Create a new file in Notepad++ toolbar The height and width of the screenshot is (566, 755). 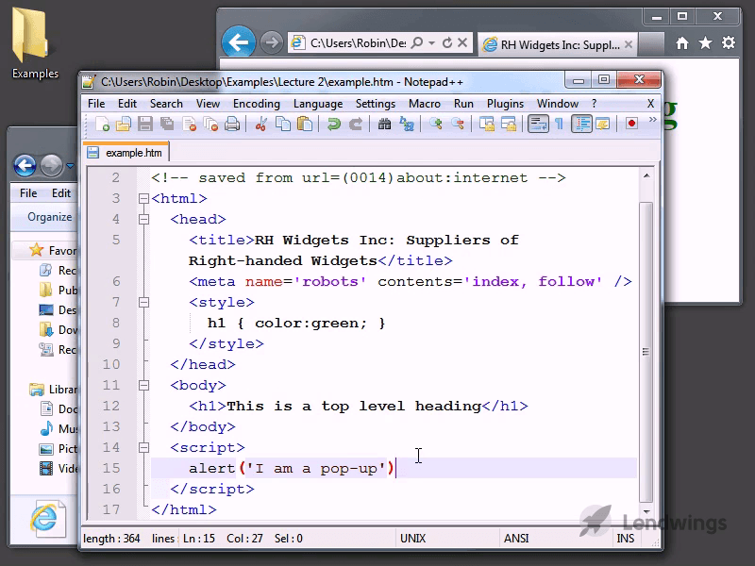[102, 125]
